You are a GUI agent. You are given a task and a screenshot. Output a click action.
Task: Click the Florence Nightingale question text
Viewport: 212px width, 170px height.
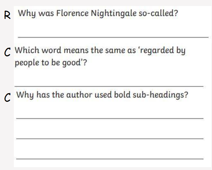(x=98, y=14)
